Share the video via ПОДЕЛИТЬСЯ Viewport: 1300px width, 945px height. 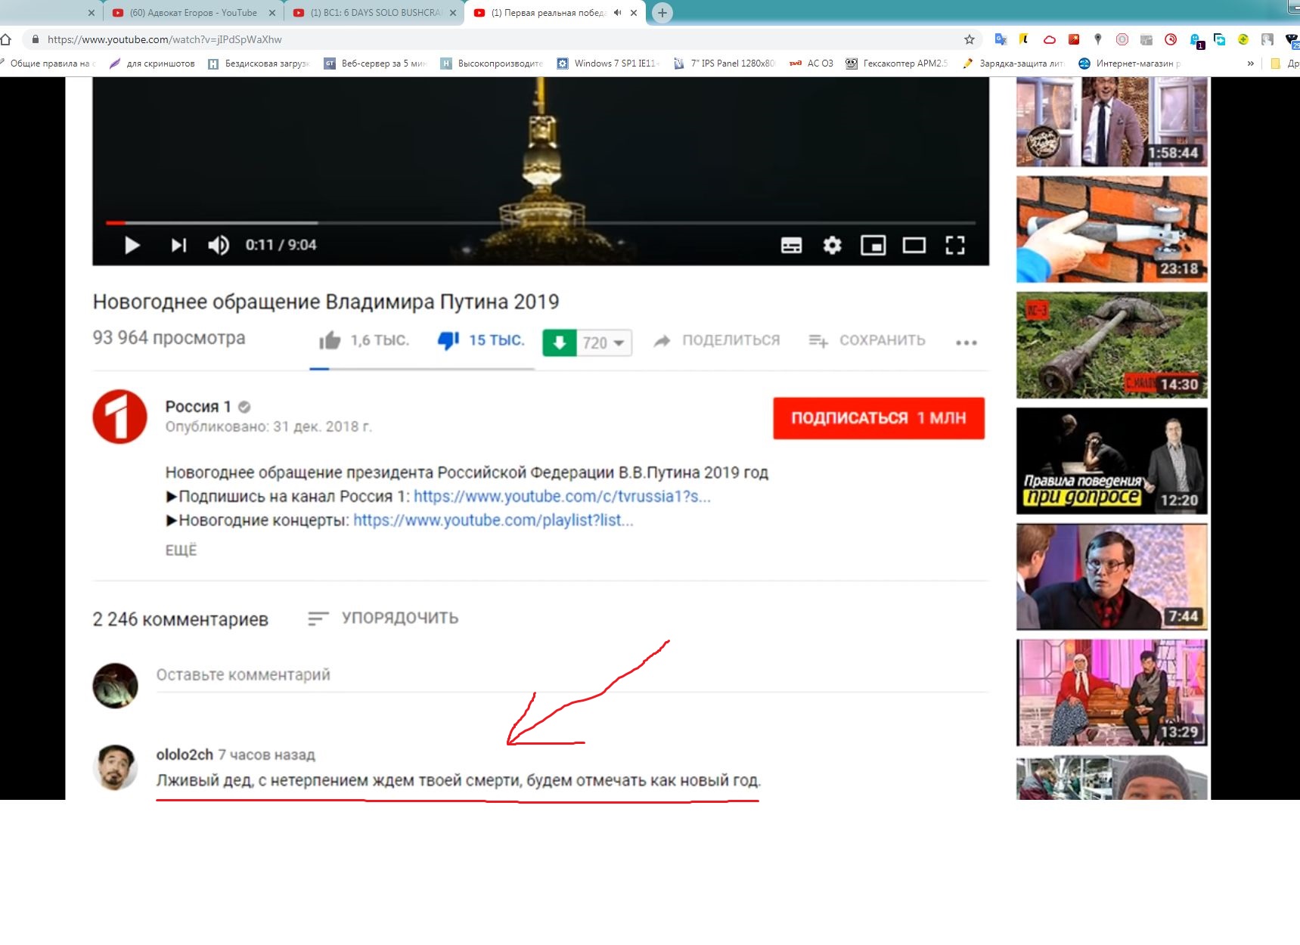click(717, 340)
